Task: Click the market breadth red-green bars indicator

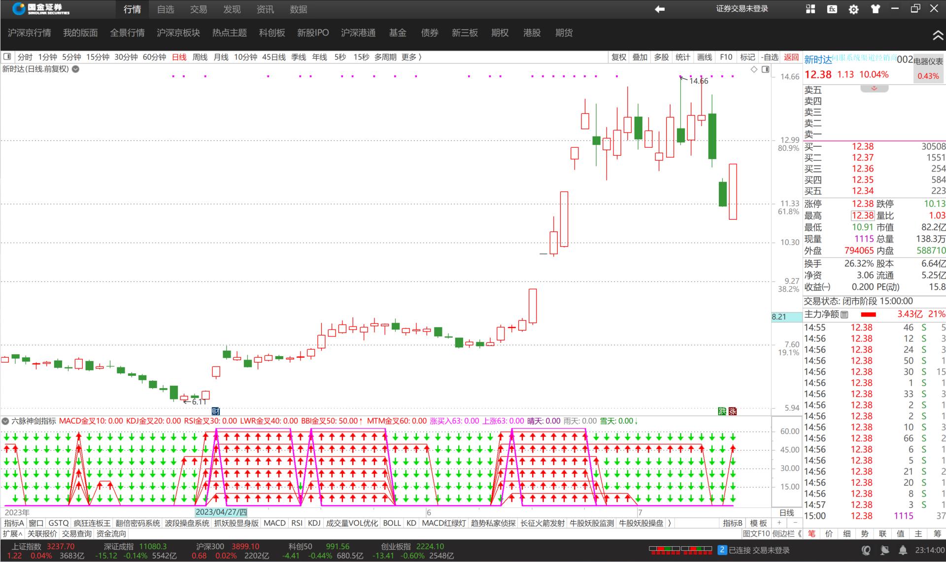Action: (x=680, y=550)
